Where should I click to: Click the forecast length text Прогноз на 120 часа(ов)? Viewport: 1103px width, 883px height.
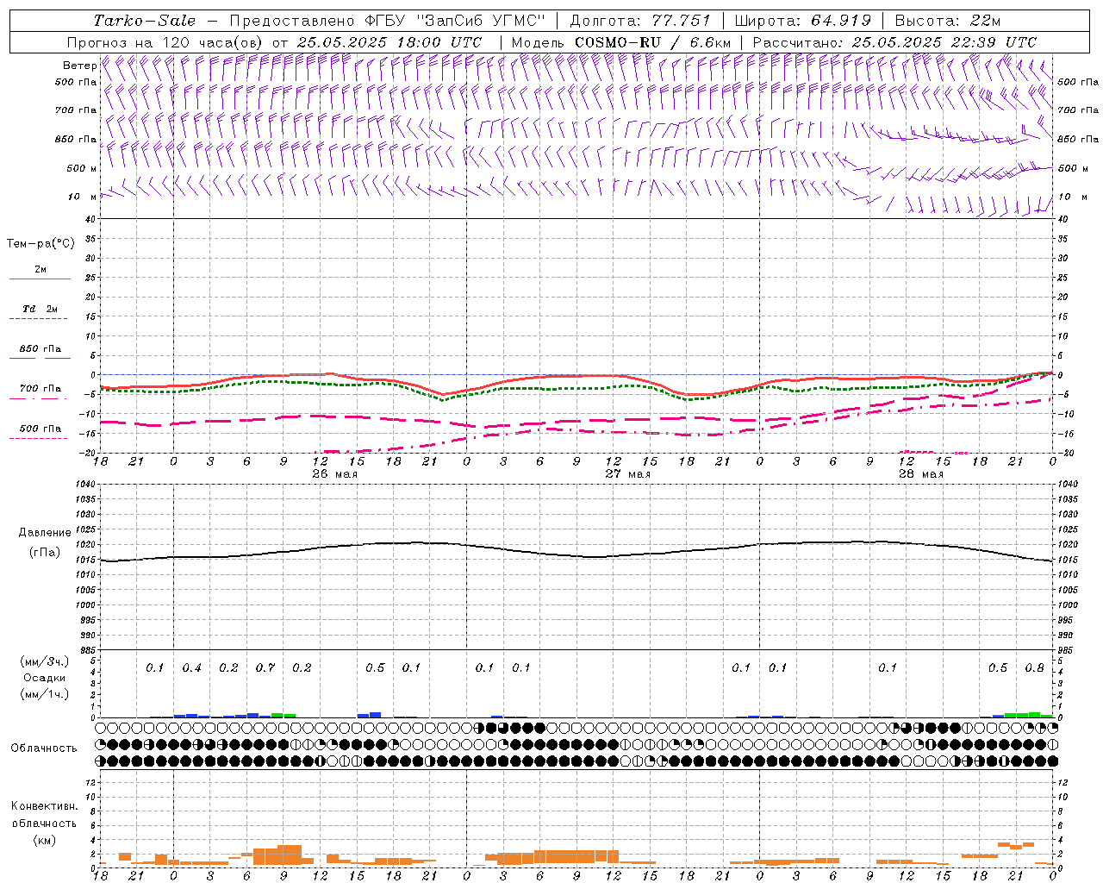165,42
